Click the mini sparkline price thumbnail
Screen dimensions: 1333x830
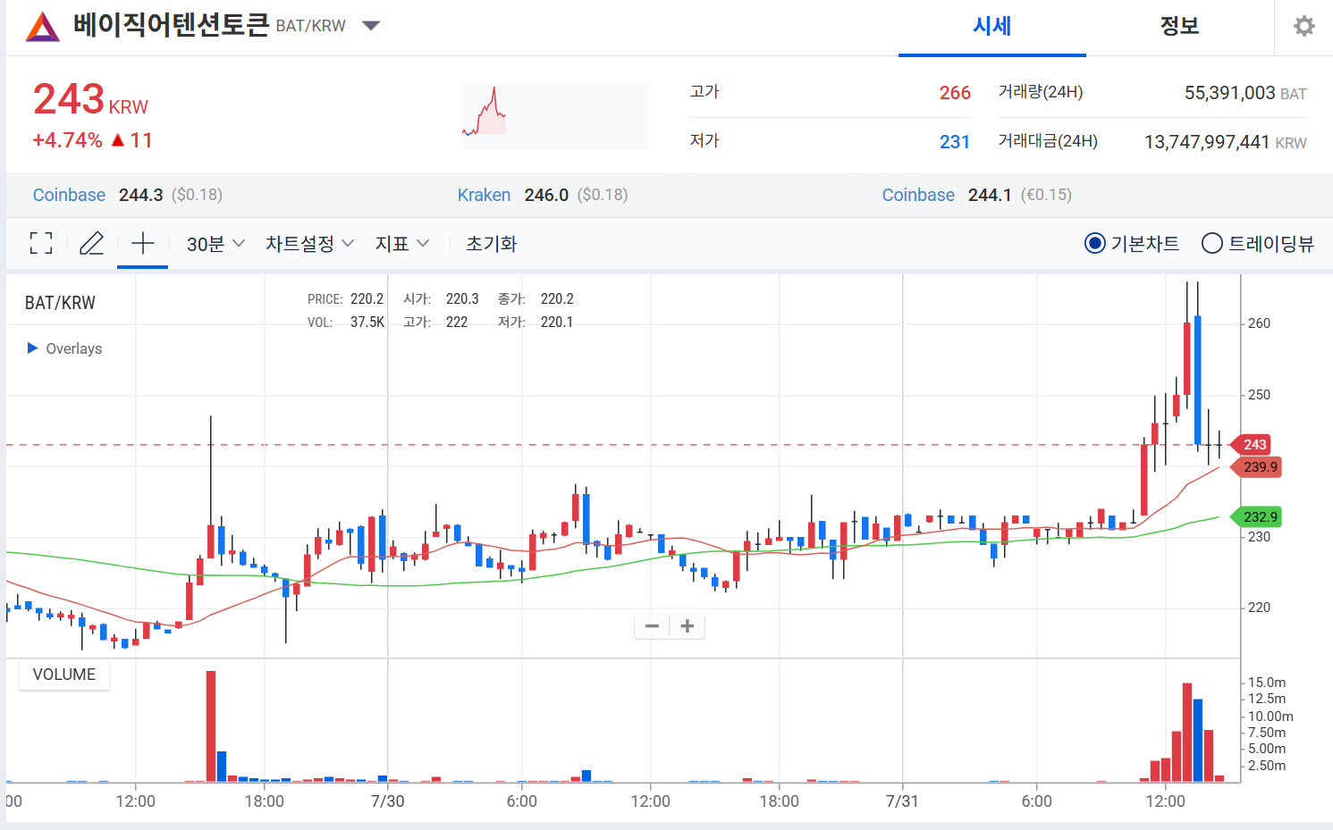pyautogui.click(x=555, y=115)
